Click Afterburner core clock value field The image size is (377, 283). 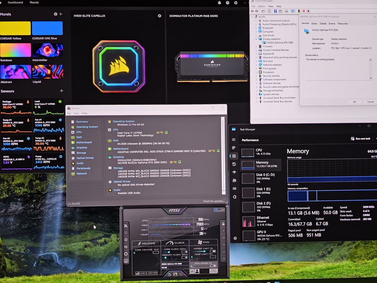tap(185, 252)
